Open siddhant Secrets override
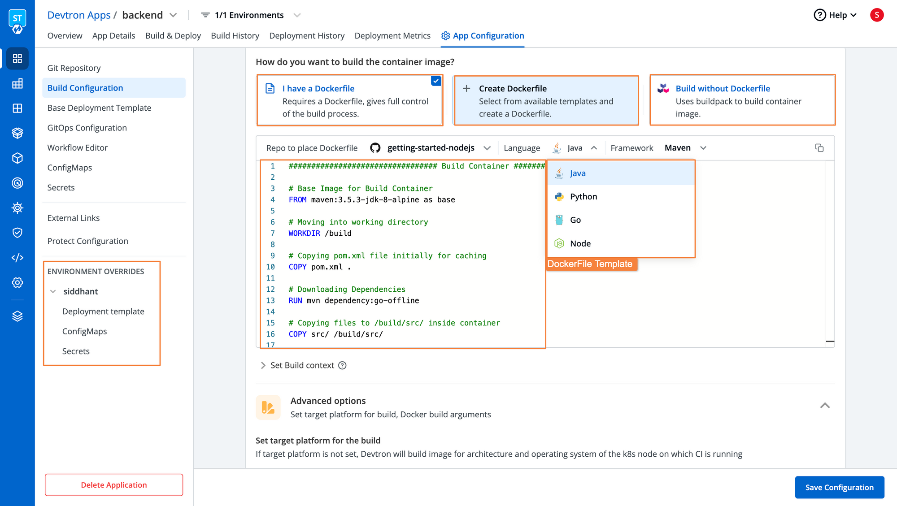The height and width of the screenshot is (506, 897). pyautogui.click(x=76, y=351)
